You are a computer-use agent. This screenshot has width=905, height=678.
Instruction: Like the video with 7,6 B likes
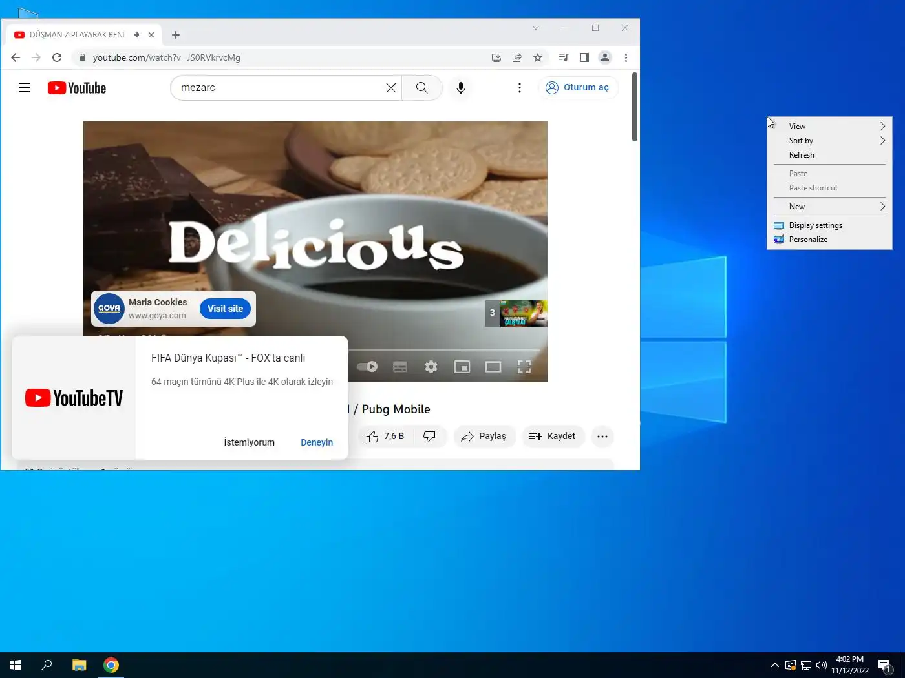[385, 437]
